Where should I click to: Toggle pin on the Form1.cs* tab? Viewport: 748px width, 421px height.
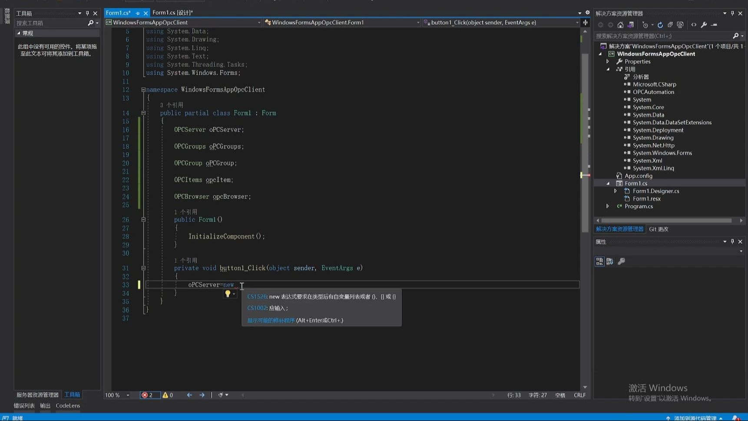137,13
